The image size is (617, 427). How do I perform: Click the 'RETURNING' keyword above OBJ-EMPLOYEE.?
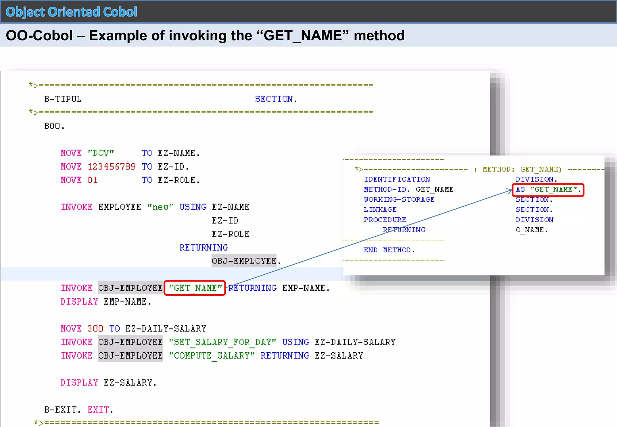click(x=204, y=248)
